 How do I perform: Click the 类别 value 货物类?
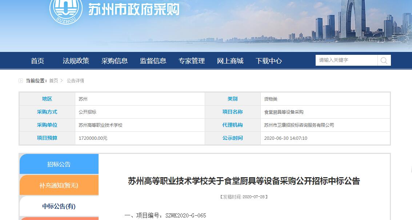271,99
